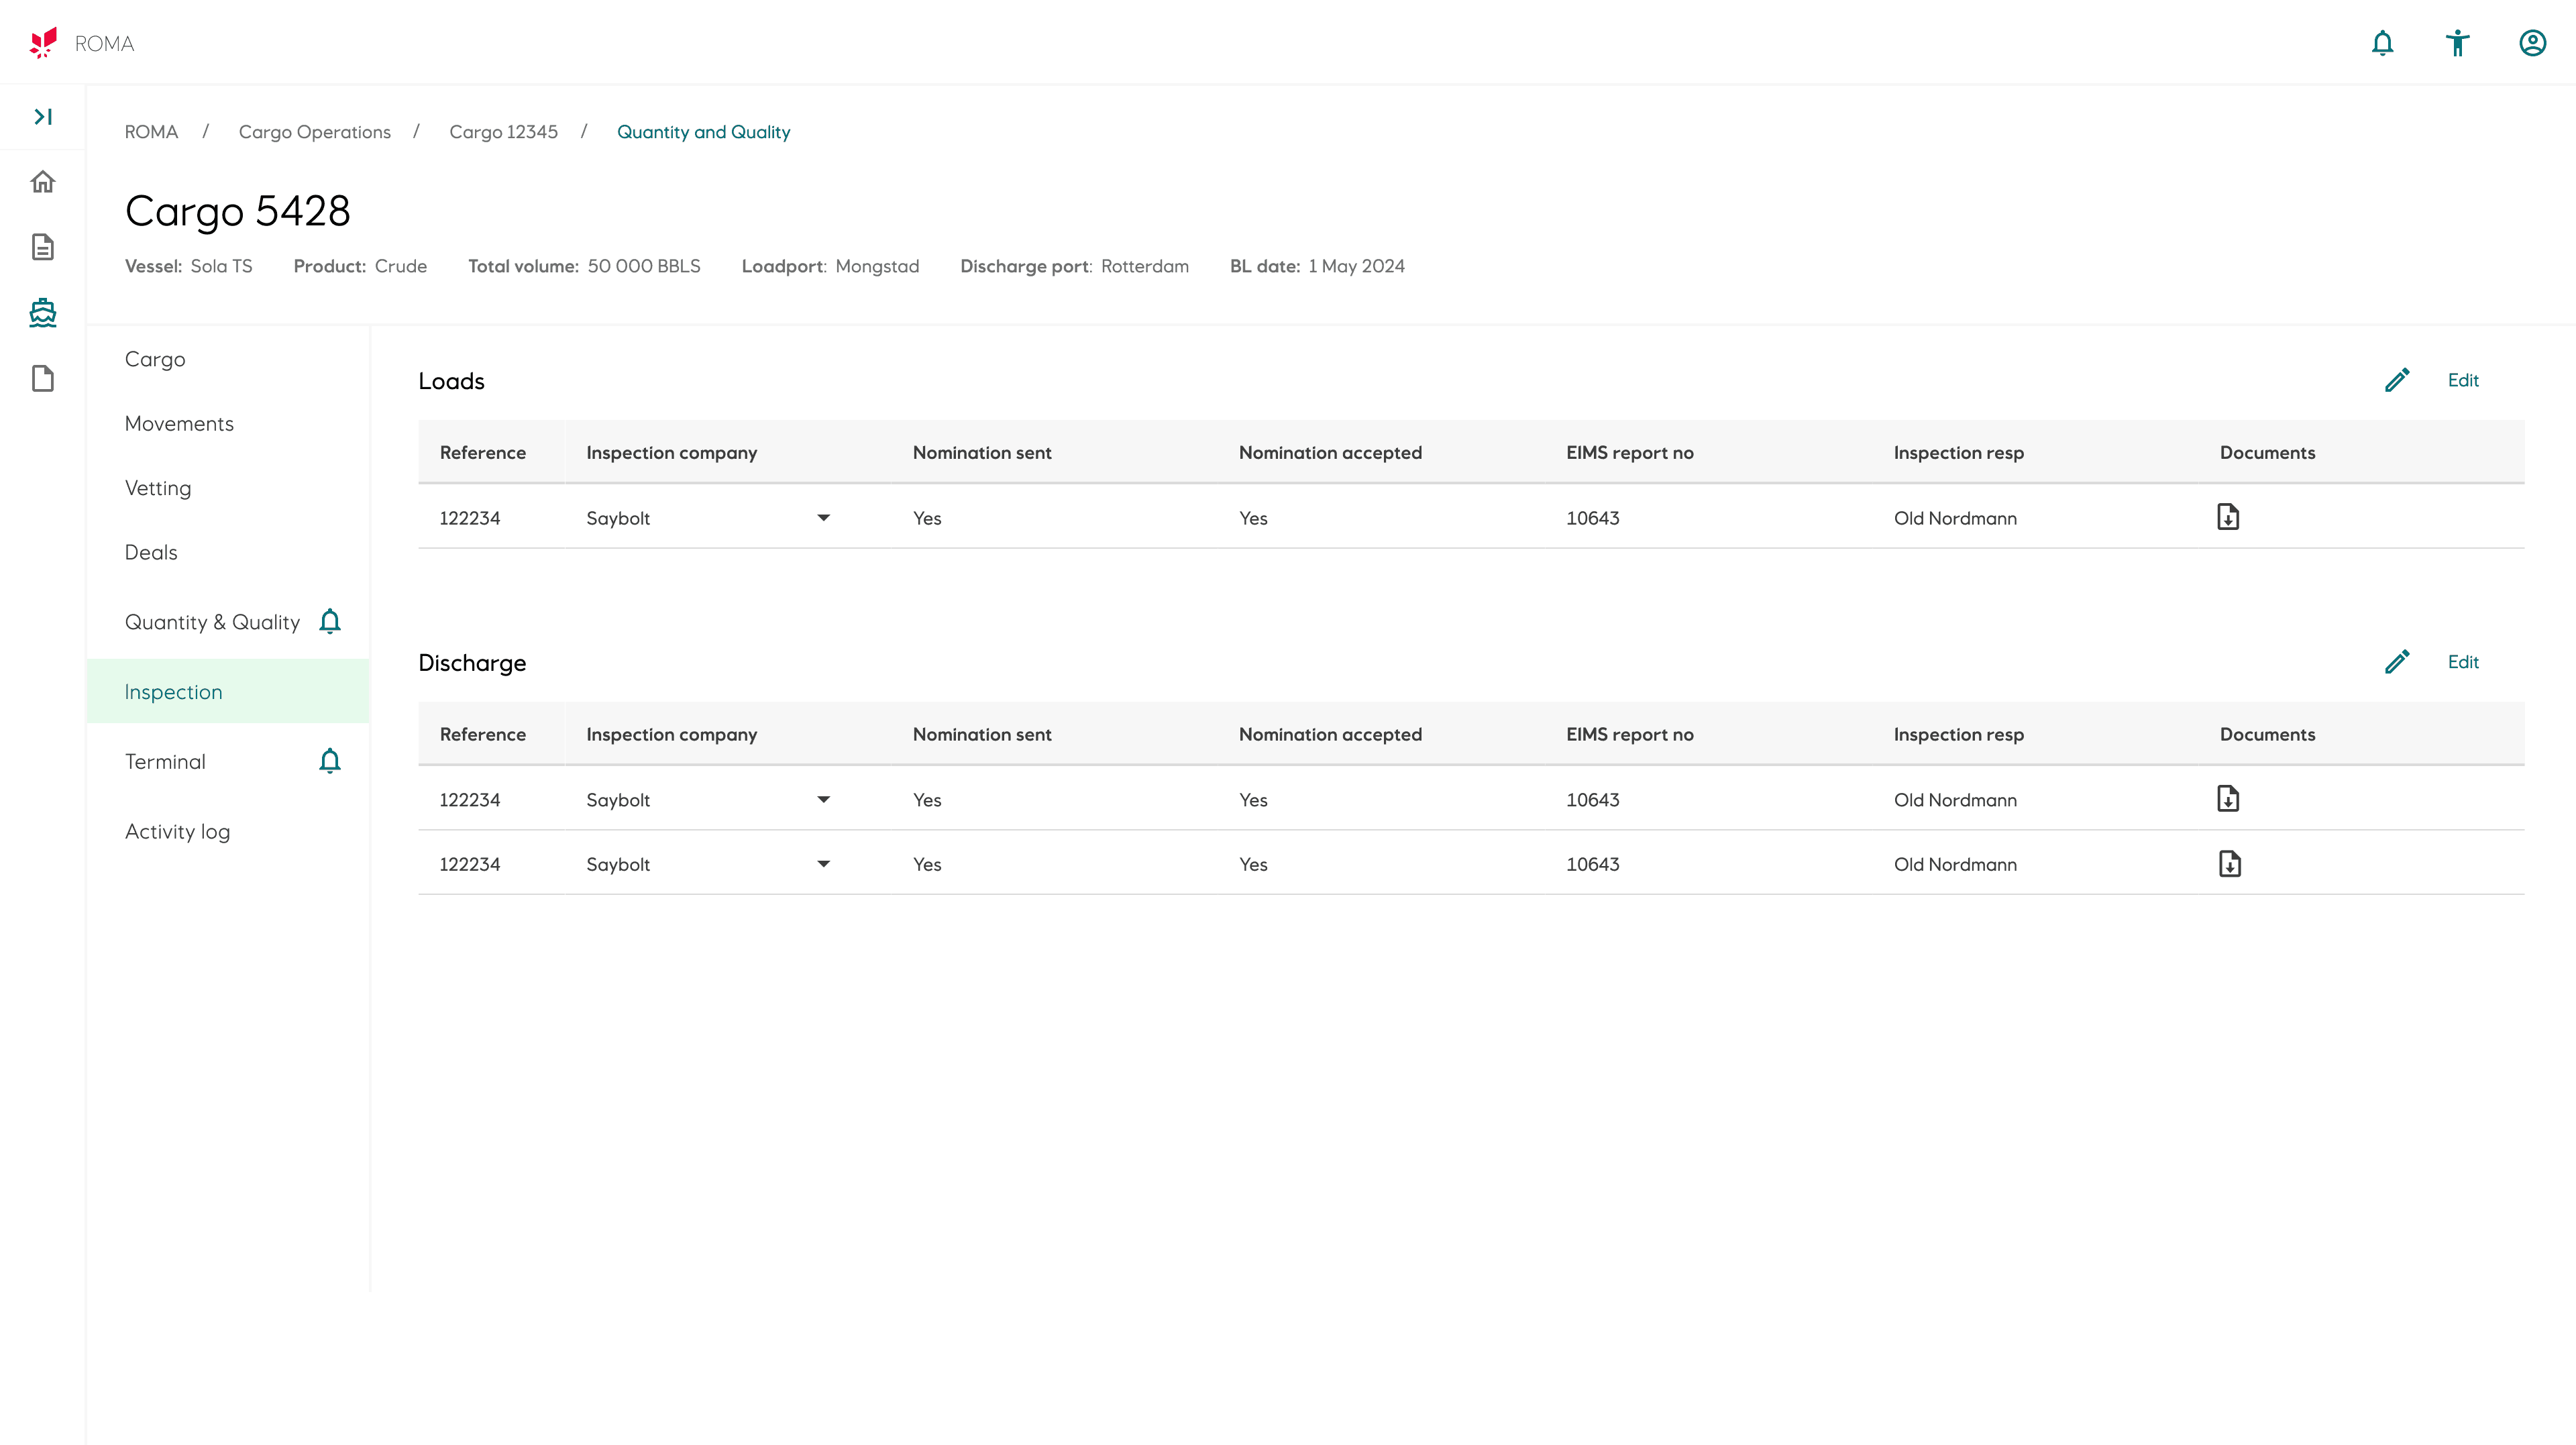The height and width of the screenshot is (1445, 2576).
Task: Open Saybolt dropdown in first Discharge row
Action: 823,800
